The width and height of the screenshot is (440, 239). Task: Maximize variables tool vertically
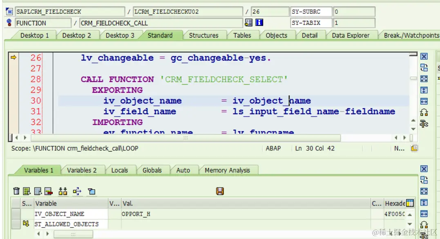424,203
